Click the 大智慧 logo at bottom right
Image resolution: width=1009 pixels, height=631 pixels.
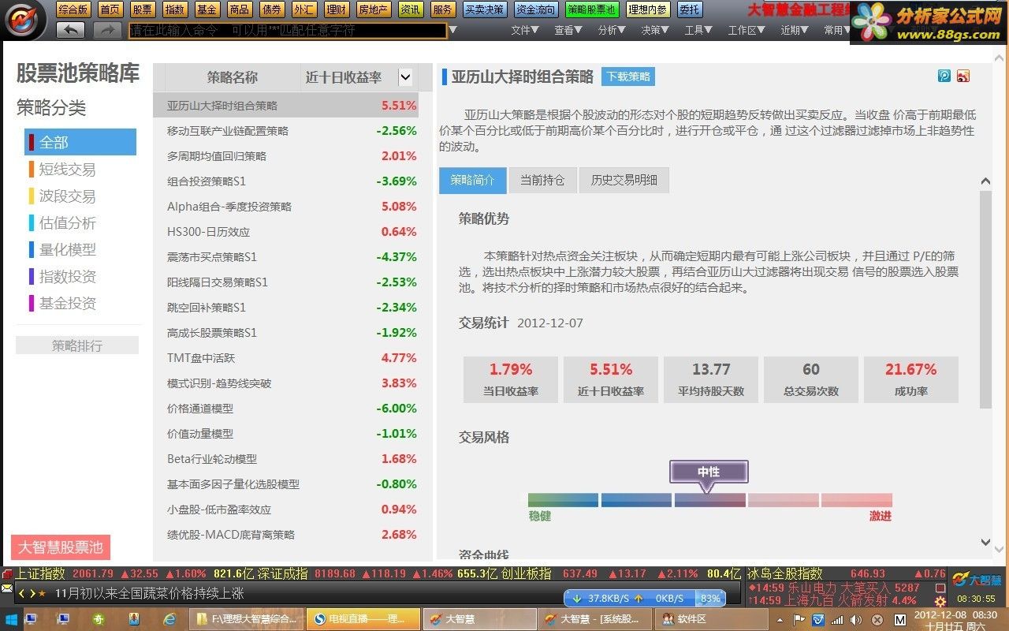coord(977,581)
